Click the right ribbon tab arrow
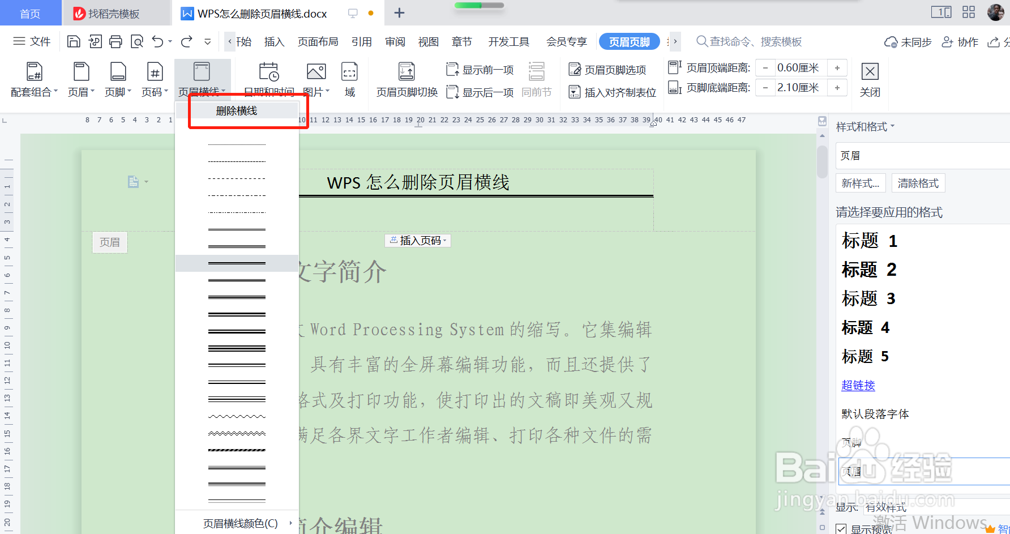 pyautogui.click(x=675, y=41)
